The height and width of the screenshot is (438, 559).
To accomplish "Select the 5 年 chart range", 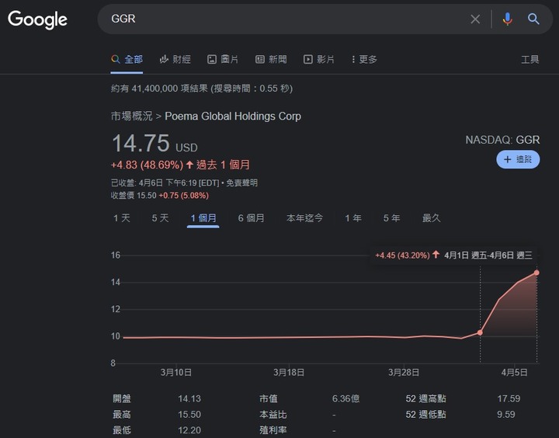I will (x=392, y=218).
